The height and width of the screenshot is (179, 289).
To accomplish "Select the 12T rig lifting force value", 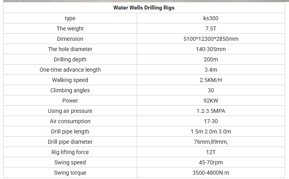I will pyautogui.click(x=211, y=152).
